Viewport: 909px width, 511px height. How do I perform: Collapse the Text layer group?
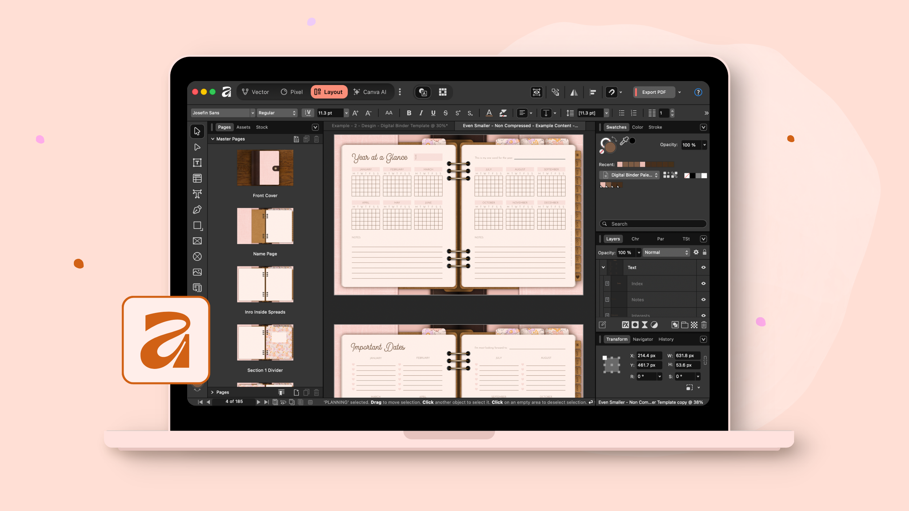tap(603, 267)
